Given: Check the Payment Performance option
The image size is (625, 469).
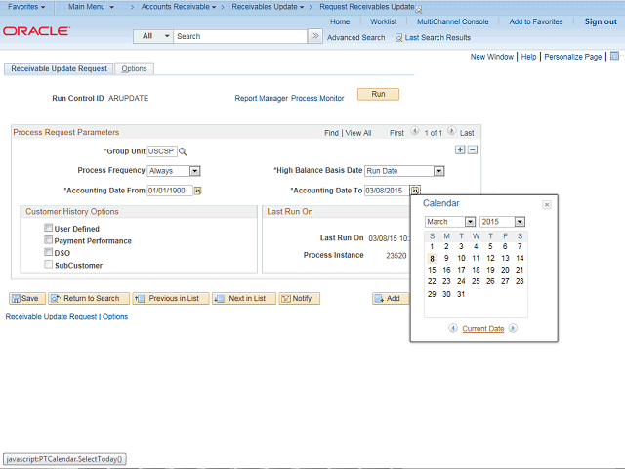Looking at the screenshot, I should click(49, 240).
